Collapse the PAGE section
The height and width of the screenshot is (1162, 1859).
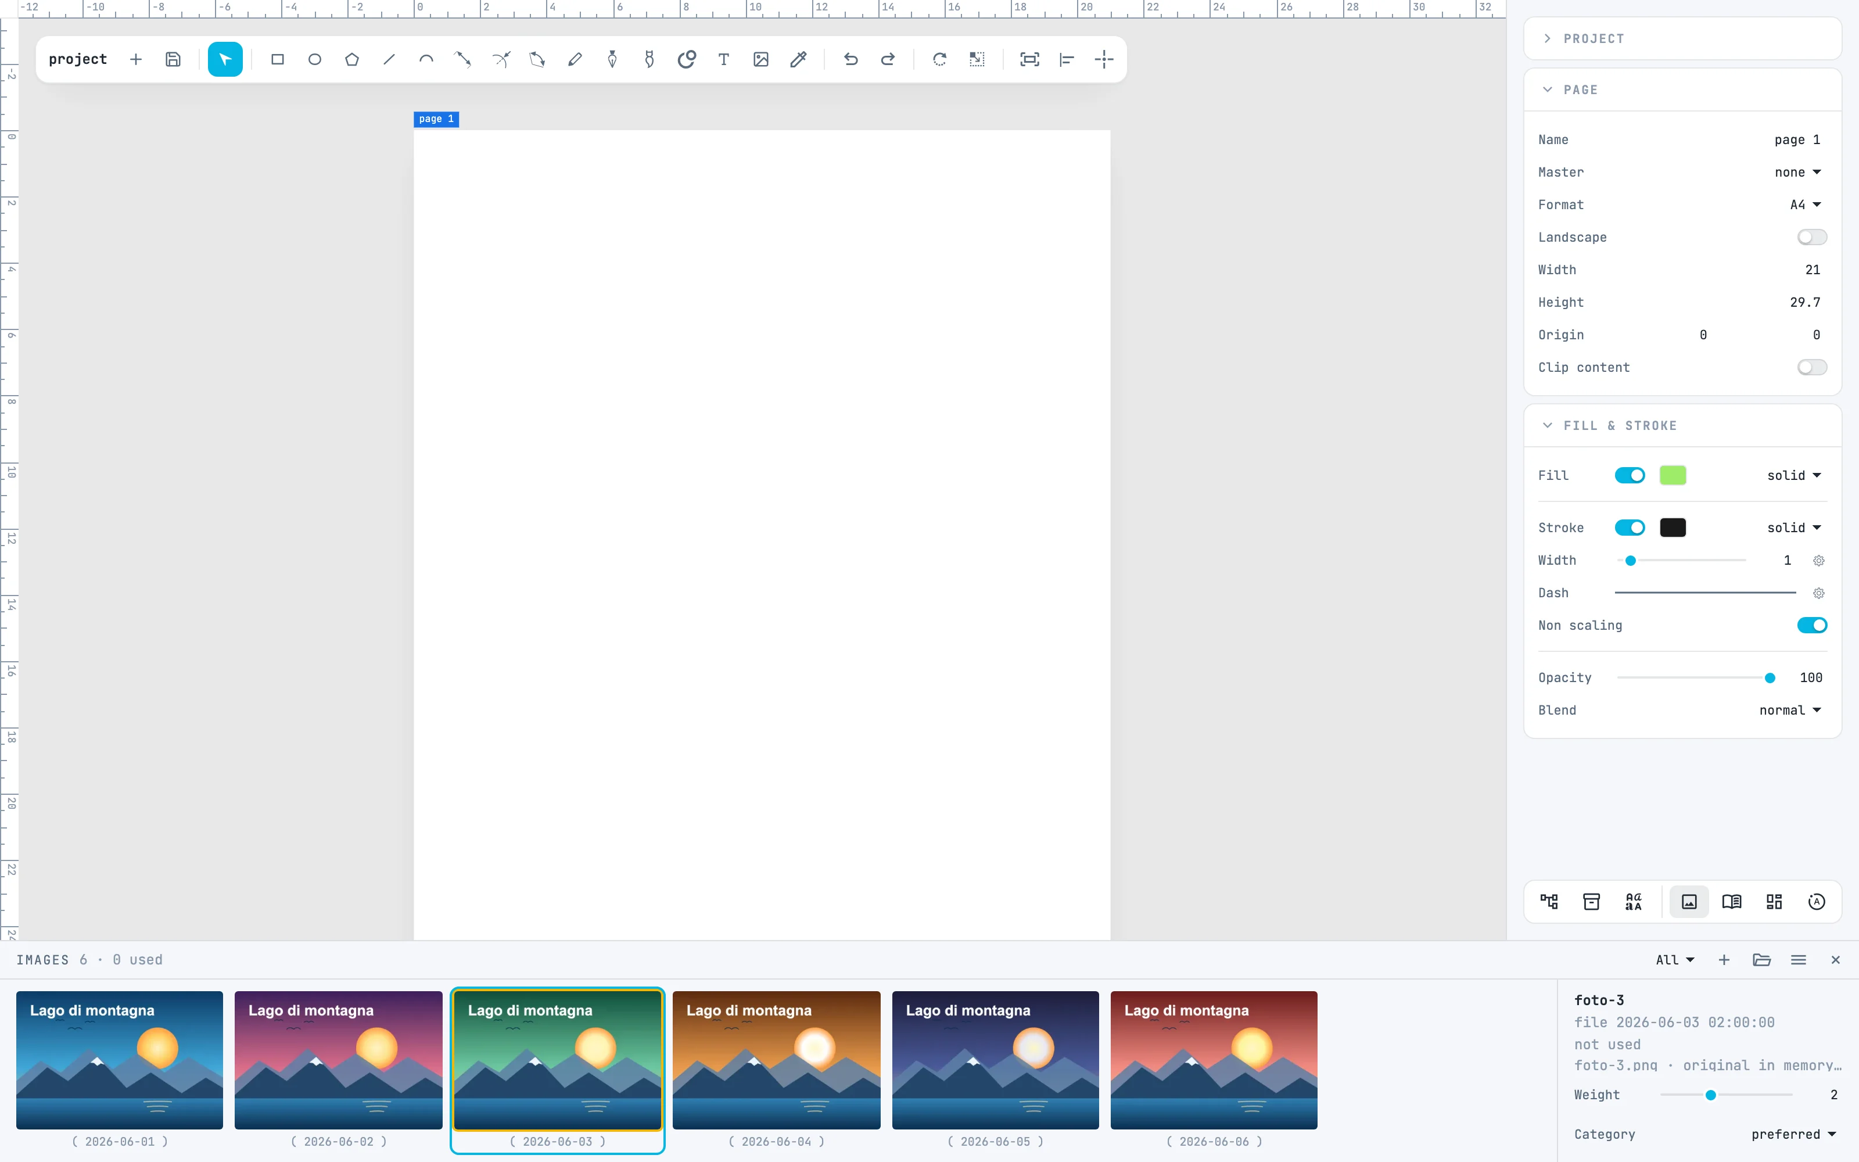click(x=1547, y=90)
